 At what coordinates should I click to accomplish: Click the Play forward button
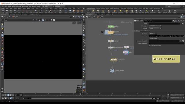[x=11, y=95]
